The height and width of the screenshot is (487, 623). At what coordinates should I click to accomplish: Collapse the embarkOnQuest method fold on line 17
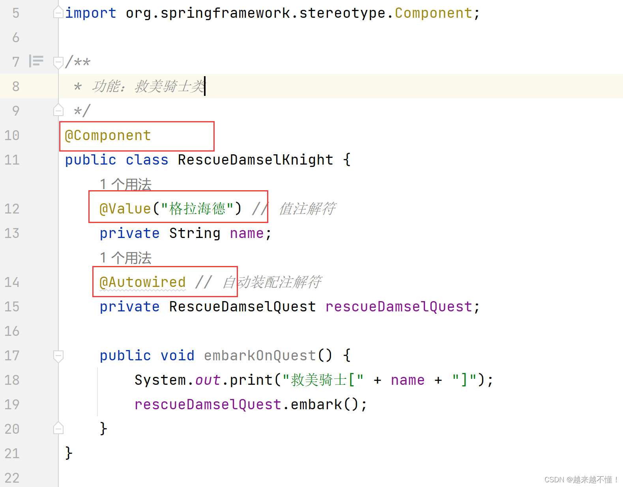58,356
